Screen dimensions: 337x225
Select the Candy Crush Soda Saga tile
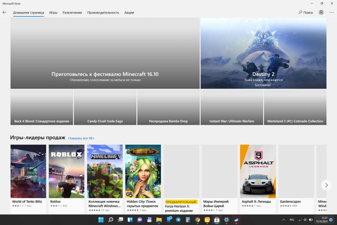click(105, 107)
